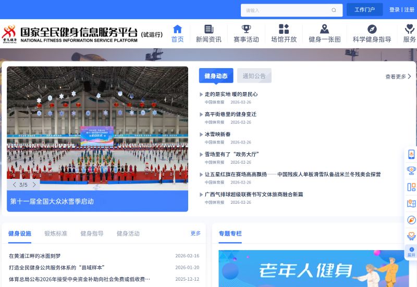Screen dimensions: 417x287
Task: Click the 登录 login link
Action: pyautogui.click(x=395, y=10)
